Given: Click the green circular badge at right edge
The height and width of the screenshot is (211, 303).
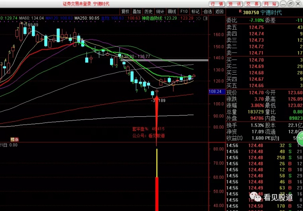Looking at the screenshot, I should tap(301, 139).
